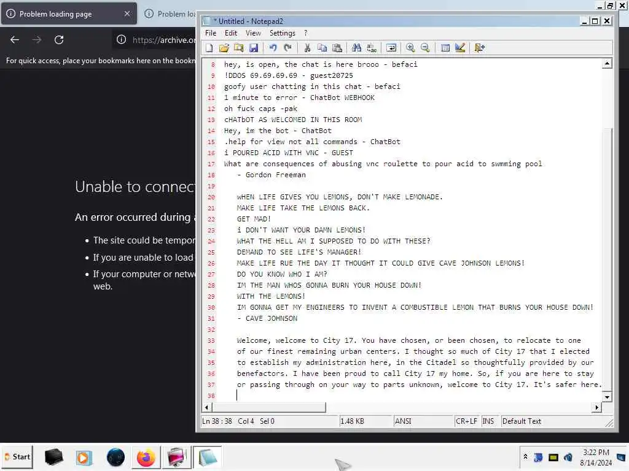Close the first Problem loading page tab
The image size is (629, 471).
pyautogui.click(x=127, y=13)
